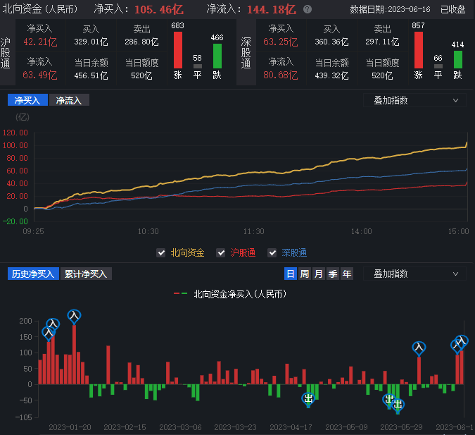Open the lower 叠加指数 dropdown

[x=414, y=274]
